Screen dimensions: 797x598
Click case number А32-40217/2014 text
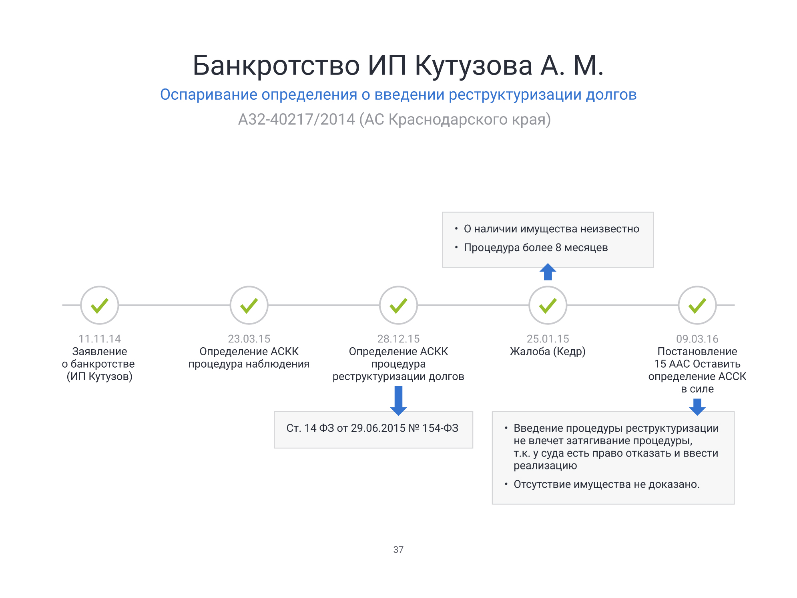click(394, 119)
